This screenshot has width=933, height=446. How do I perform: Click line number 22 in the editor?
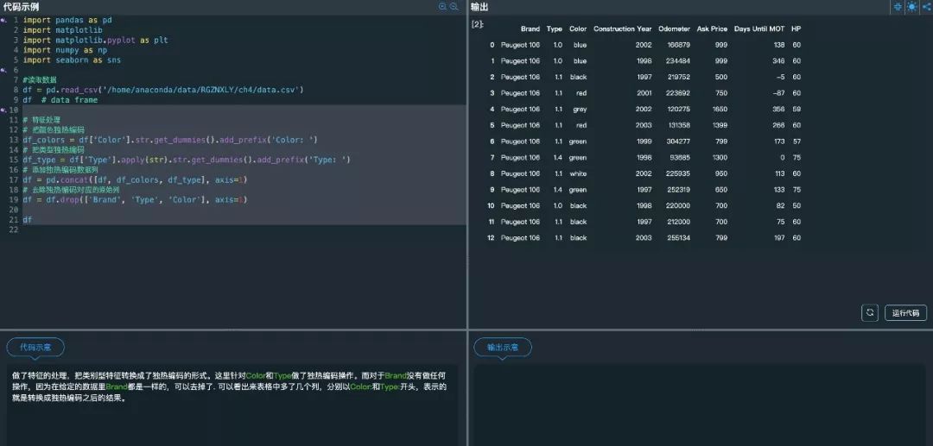[15, 229]
